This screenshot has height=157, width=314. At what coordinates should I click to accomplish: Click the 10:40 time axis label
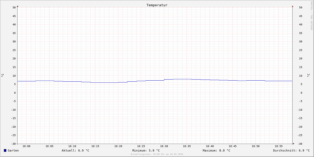[210, 146]
